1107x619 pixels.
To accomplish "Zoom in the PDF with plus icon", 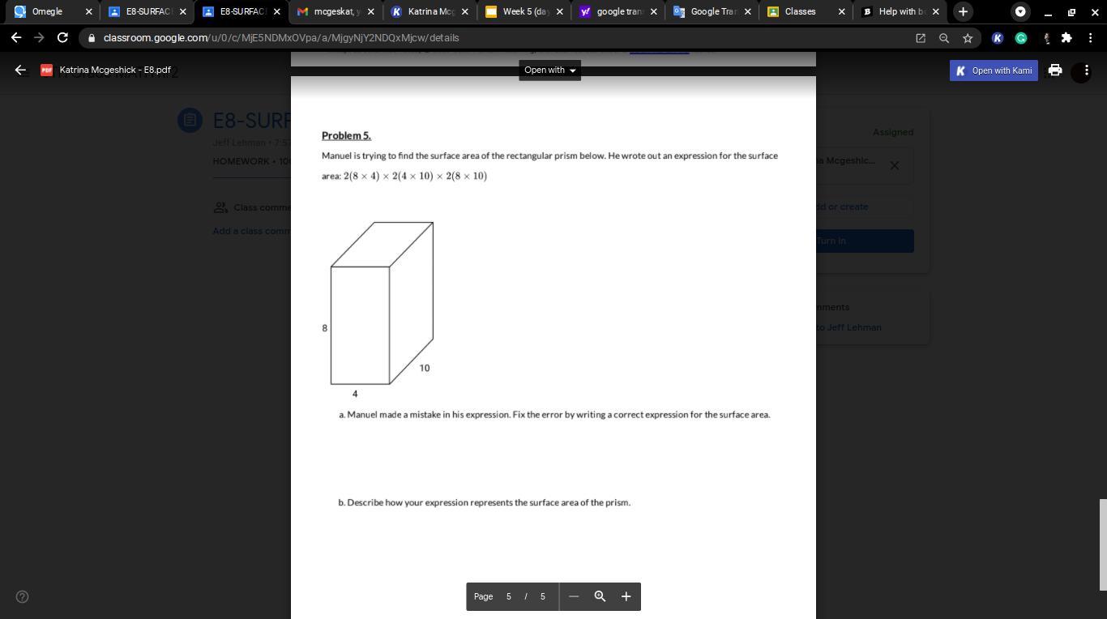I will 626,596.
